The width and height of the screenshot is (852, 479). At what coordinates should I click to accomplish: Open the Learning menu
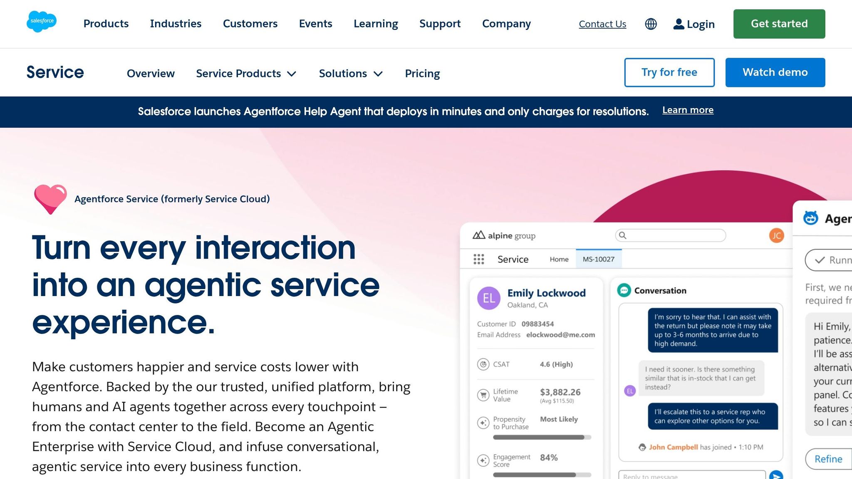(376, 24)
